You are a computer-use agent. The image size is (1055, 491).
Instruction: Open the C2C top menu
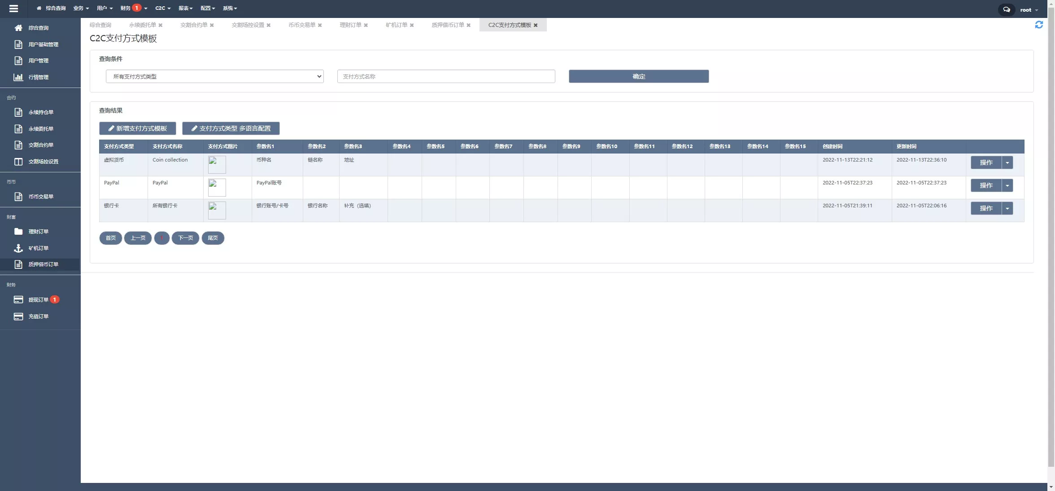coord(162,8)
